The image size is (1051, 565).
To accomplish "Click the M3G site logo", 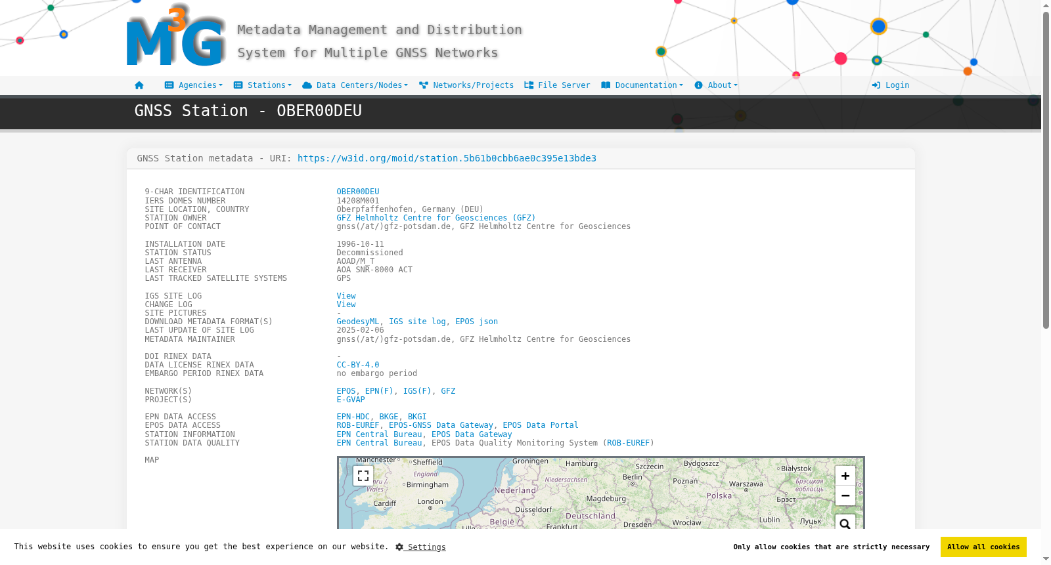I will 176,36.
